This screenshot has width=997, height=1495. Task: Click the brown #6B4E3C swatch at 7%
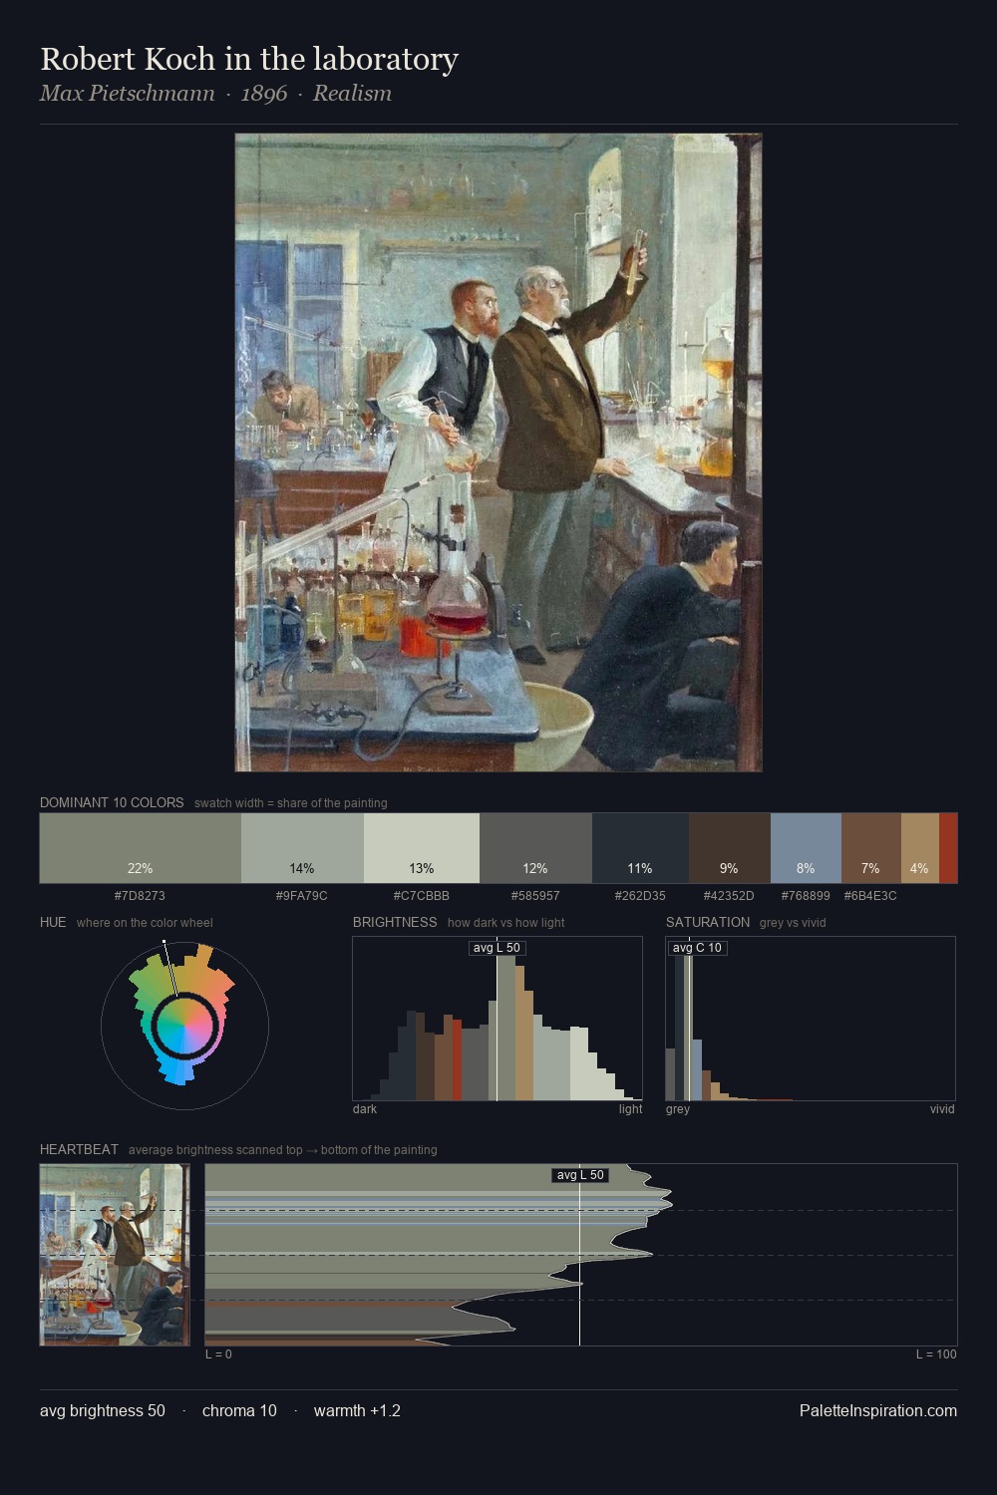871,848
